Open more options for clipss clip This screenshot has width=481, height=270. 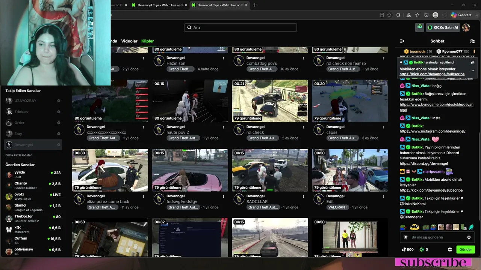click(x=383, y=127)
